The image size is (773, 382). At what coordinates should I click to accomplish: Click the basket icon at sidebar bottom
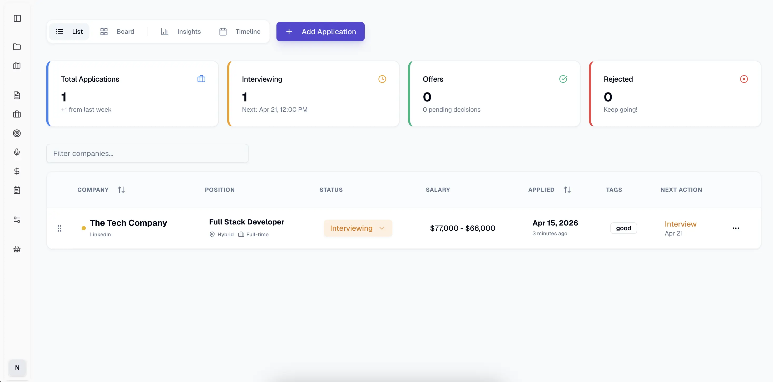point(17,249)
